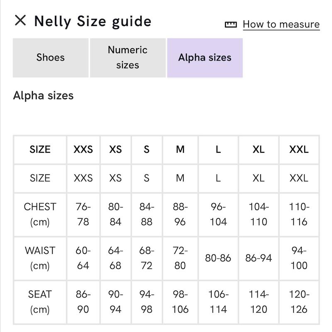The image size is (332, 332).
Task: Click the seat 120-126 cell for XXL
Action: point(299,302)
